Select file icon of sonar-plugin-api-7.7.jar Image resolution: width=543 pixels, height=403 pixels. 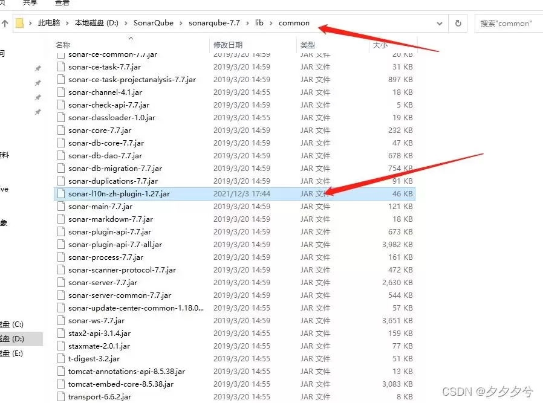(x=61, y=232)
